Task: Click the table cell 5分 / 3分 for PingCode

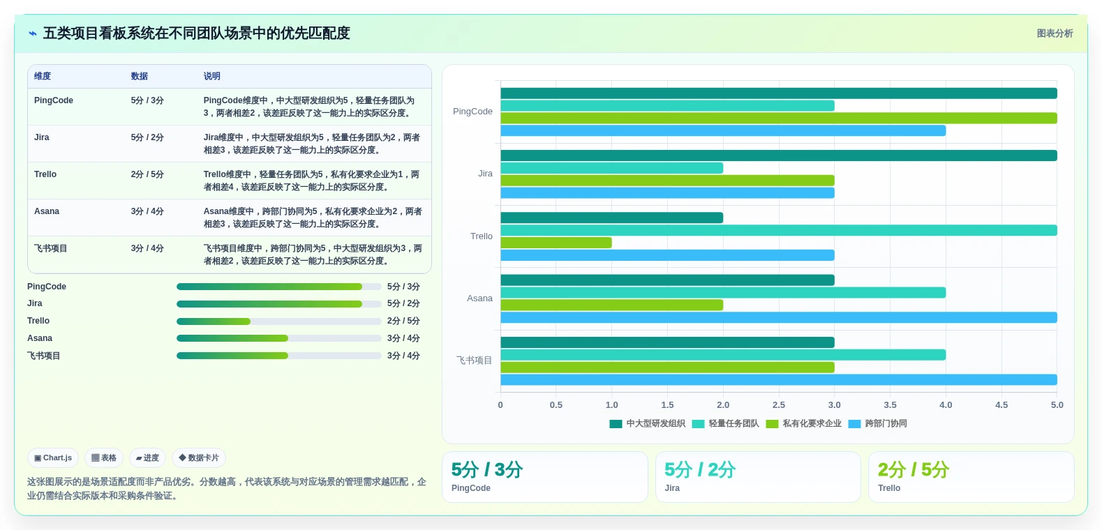Action: pyautogui.click(x=147, y=100)
